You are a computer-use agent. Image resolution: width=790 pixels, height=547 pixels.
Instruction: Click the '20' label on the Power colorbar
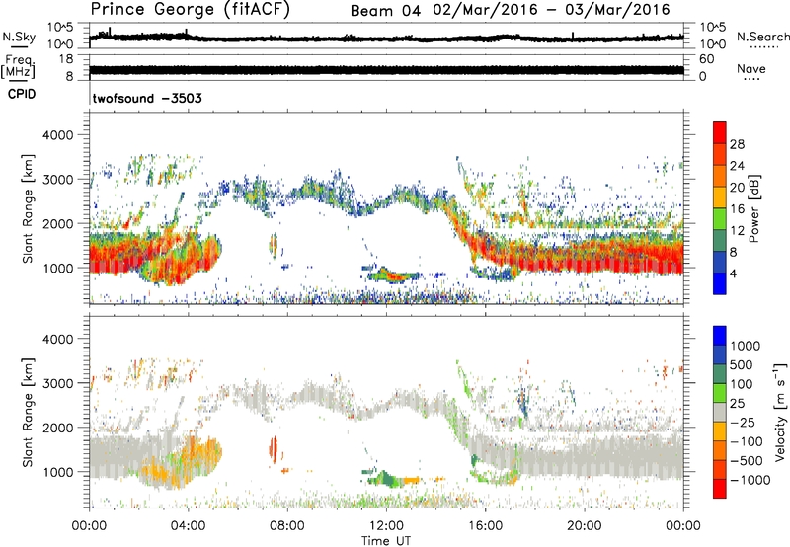coord(737,188)
